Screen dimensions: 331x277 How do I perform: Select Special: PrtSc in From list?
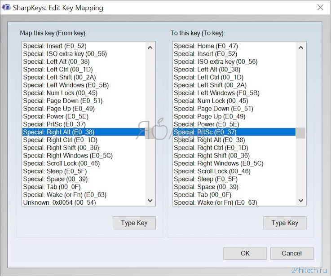click(84, 124)
